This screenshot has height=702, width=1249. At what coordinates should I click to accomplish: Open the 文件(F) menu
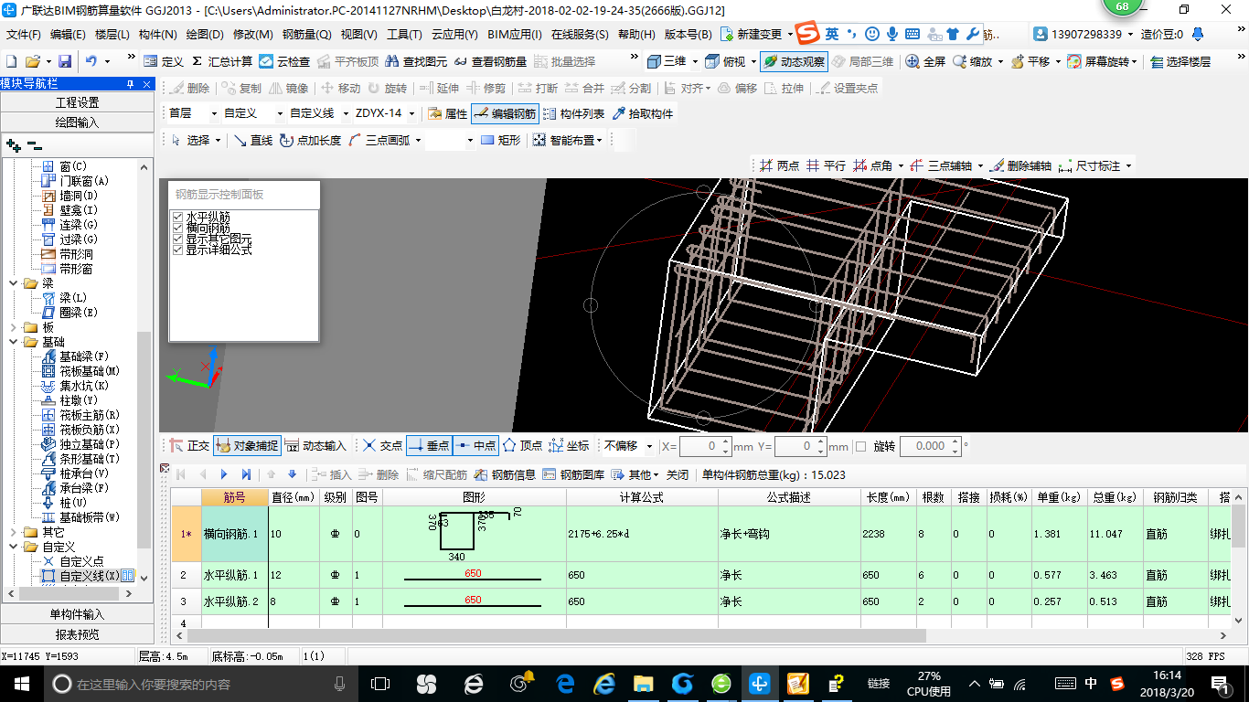click(24, 35)
